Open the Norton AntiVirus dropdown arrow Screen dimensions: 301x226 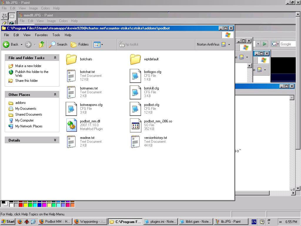(229, 45)
